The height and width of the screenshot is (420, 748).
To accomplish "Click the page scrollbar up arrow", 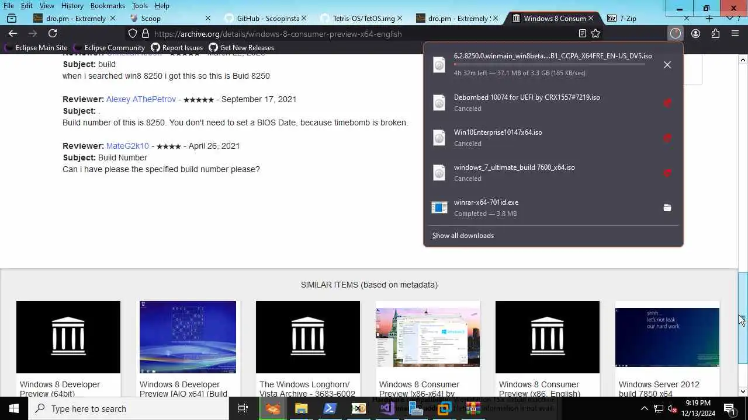I will [x=743, y=60].
